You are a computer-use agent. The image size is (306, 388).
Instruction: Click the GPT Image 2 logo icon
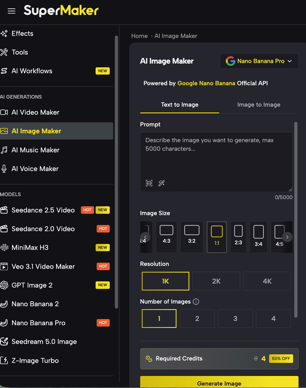4,285
